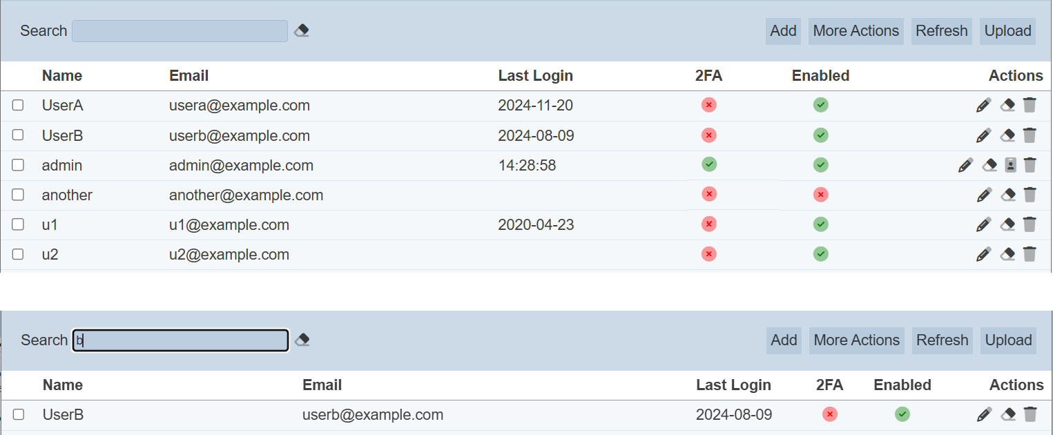Sort by the Last Login column header in full list

[535, 75]
